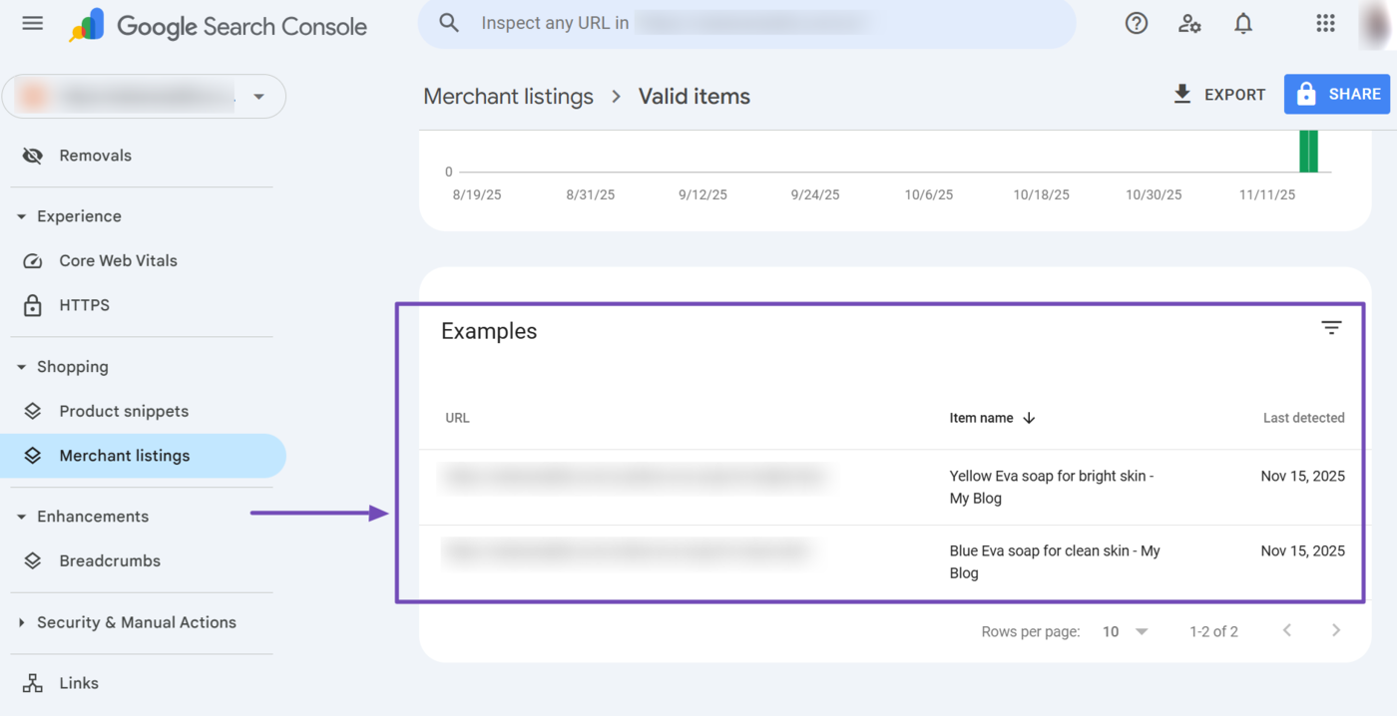The image size is (1397, 716).
Task: Click the EXPORT button
Action: pyautogui.click(x=1218, y=94)
